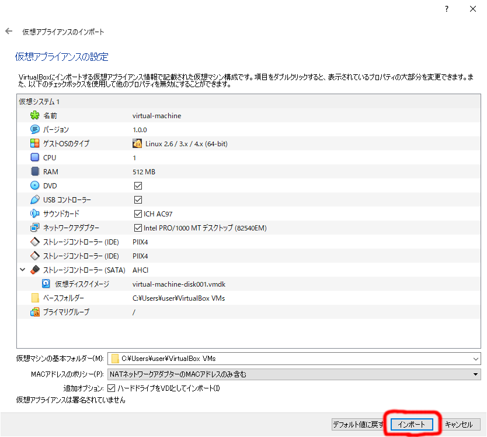Image resolution: width=487 pixels, height=437 pixels.
Task: Select the プライマリグループ value /
Action: click(x=134, y=312)
